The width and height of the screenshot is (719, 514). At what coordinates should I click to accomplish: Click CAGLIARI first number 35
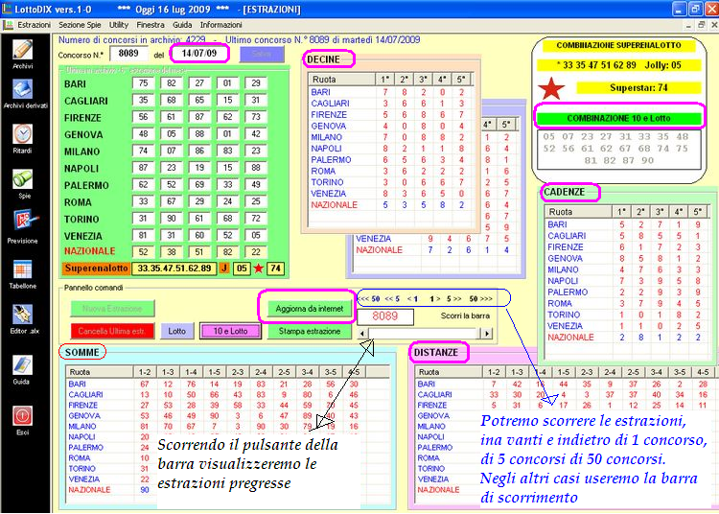[143, 100]
